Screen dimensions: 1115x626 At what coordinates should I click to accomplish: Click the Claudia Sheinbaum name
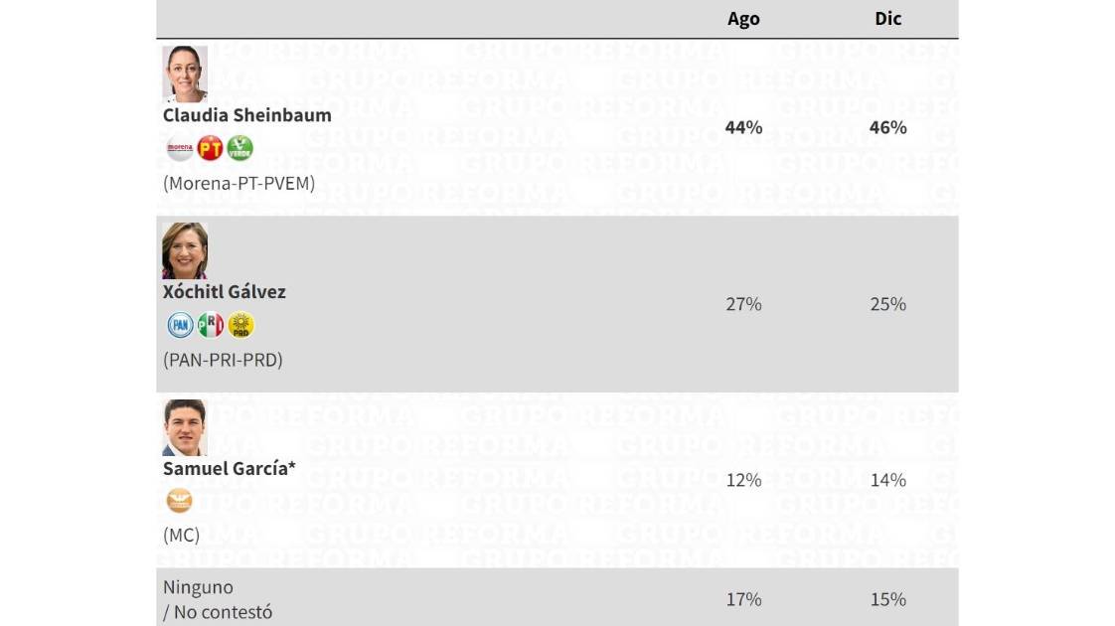247,115
